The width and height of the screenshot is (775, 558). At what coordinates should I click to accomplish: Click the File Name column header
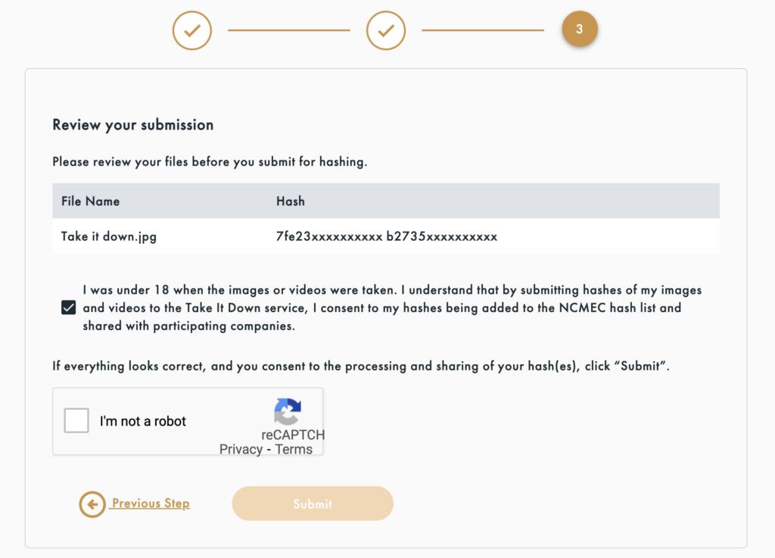(x=90, y=201)
